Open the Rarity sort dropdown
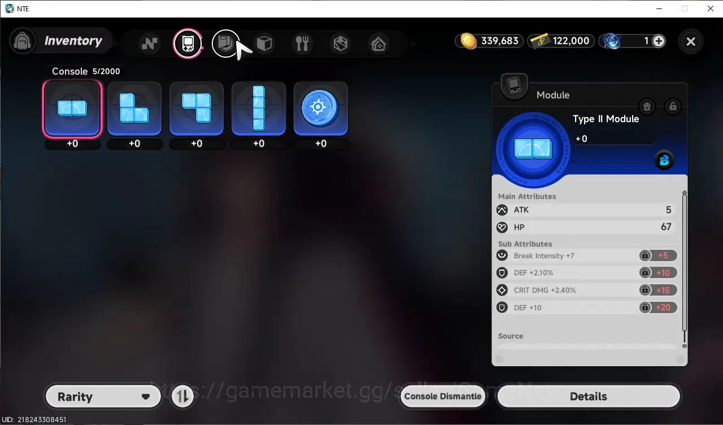723x425 pixels. 103,397
